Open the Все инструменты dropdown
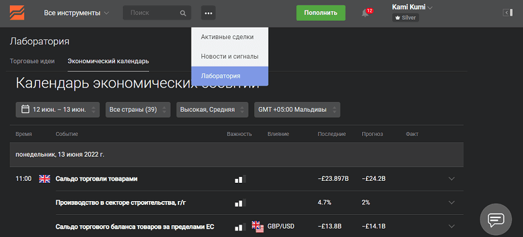The height and width of the screenshot is (237, 523). 76,13
